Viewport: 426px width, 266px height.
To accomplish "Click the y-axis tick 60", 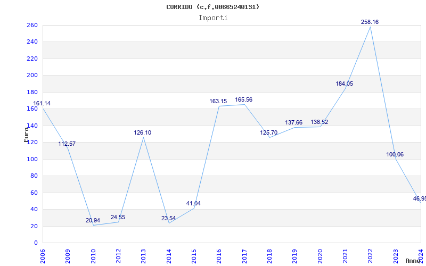I will pyautogui.click(x=34, y=193).
